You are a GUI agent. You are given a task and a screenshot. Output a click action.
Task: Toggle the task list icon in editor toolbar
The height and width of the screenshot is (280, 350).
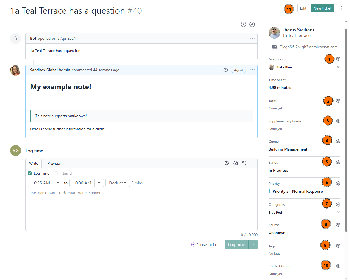click(x=244, y=163)
